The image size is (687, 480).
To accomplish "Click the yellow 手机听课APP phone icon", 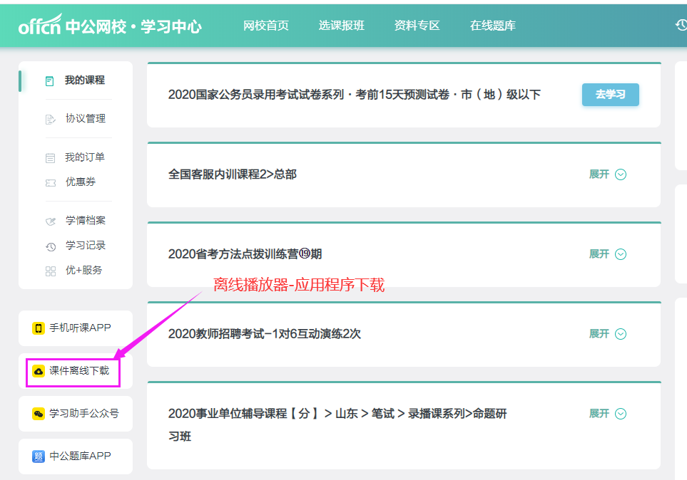I will click(39, 328).
